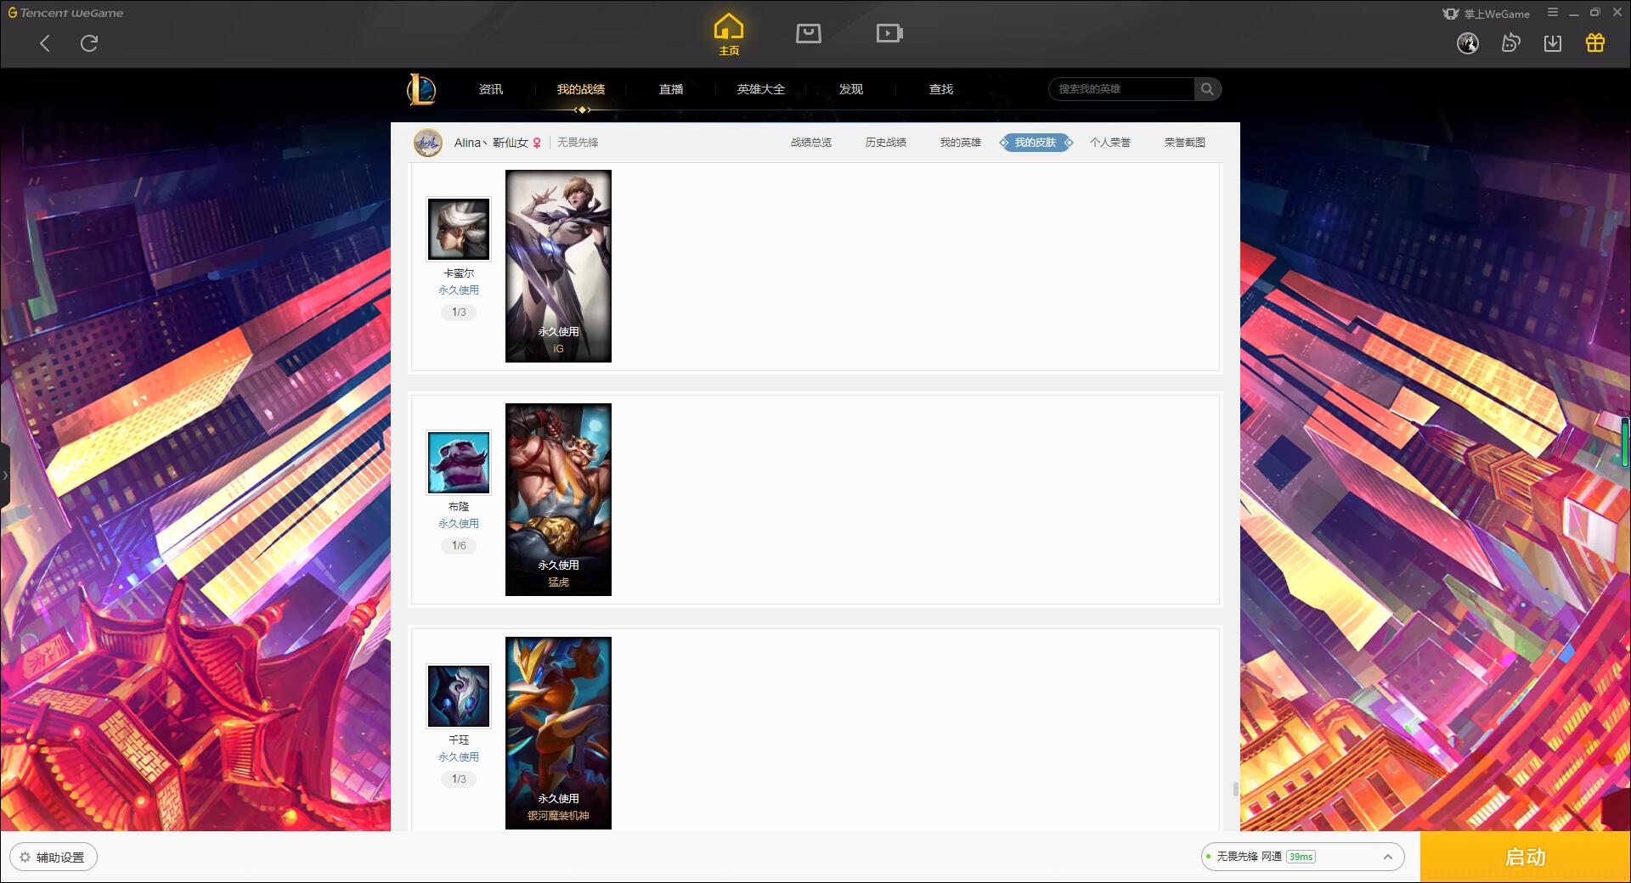1631x883 pixels.
Task: Click the 卡蜜尔 champion portrait
Action: (459, 229)
